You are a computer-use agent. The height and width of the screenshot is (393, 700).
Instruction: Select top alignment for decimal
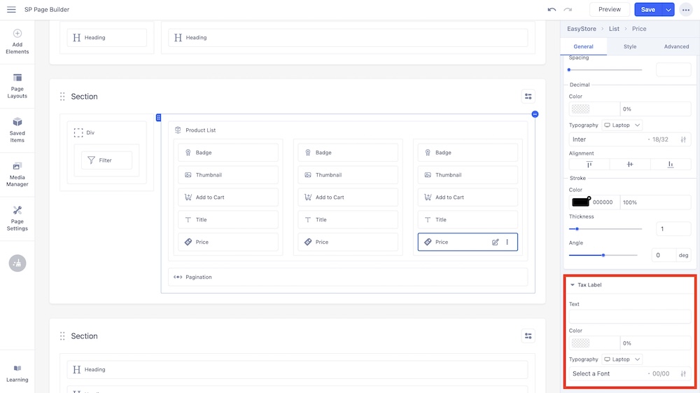point(589,164)
